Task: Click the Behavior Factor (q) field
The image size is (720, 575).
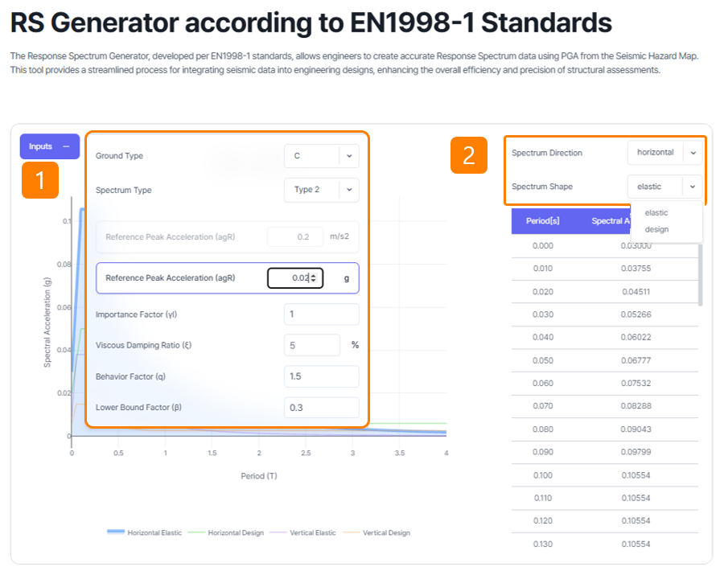Action: click(321, 376)
